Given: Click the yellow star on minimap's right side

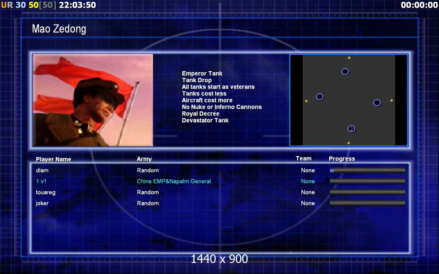Looking at the screenshot, I should click(391, 100).
